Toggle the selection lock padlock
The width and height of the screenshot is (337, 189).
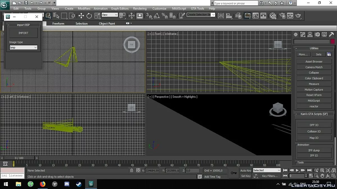(x=131, y=170)
